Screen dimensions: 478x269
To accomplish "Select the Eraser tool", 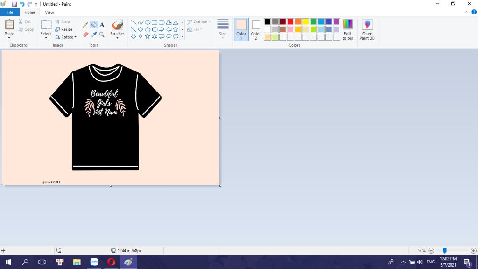I will [85, 35].
